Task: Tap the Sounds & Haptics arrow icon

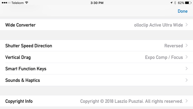Action: click(x=187, y=80)
